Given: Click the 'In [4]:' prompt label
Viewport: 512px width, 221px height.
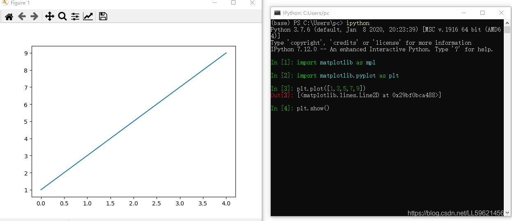Looking at the screenshot, I should (x=282, y=108).
